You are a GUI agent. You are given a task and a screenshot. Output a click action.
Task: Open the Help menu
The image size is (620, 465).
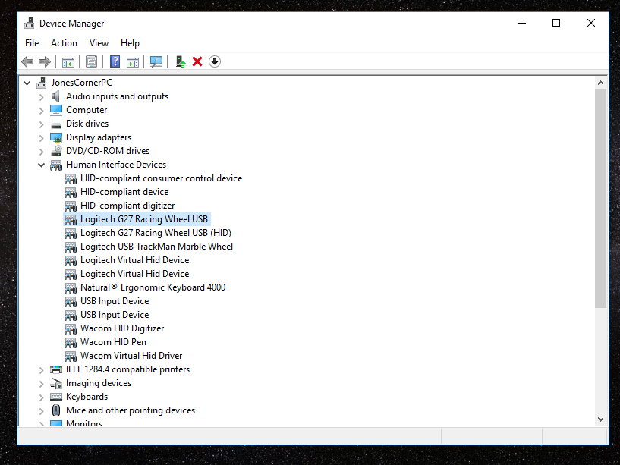[130, 43]
